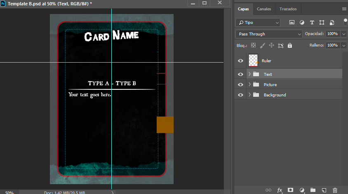Filter layers by pixel layer icon
Screen dimensions: 348x194
click(292, 22)
